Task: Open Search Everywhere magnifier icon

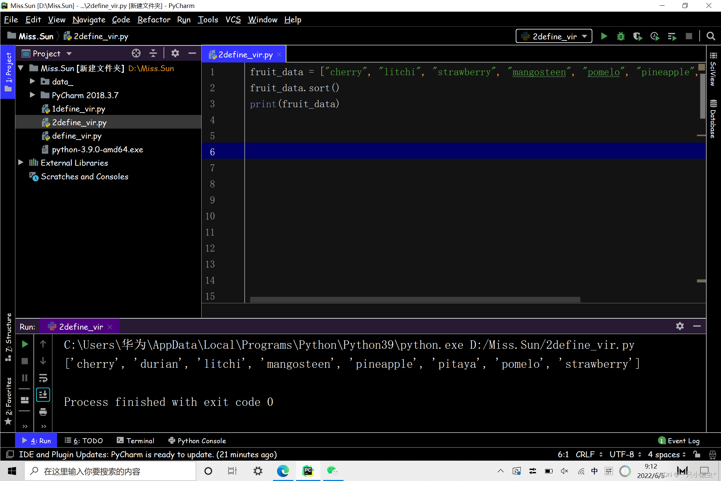Action: click(711, 36)
